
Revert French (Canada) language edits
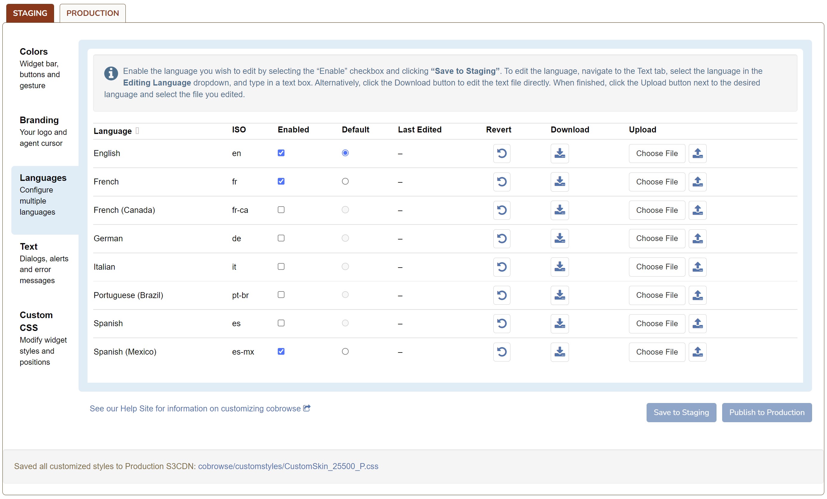(501, 210)
